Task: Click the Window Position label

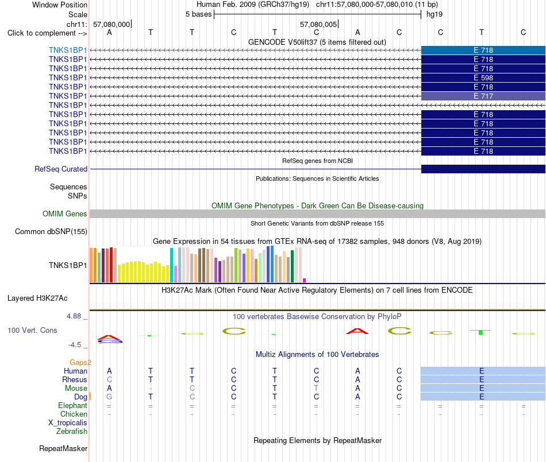Action: click(x=60, y=5)
